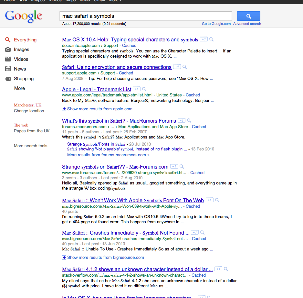
Task: Click Go to Google.com link
Action: pos(216,24)
